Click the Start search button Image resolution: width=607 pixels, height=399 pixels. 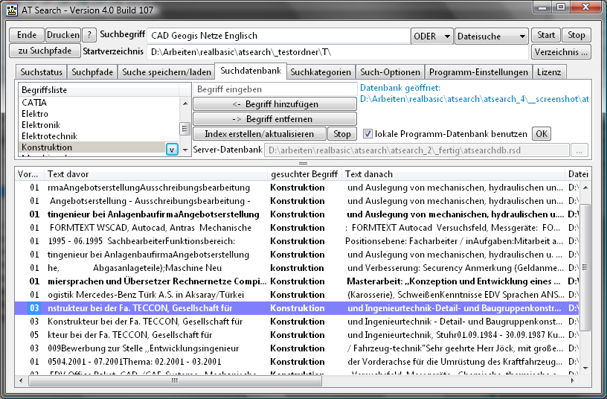click(546, 35)
